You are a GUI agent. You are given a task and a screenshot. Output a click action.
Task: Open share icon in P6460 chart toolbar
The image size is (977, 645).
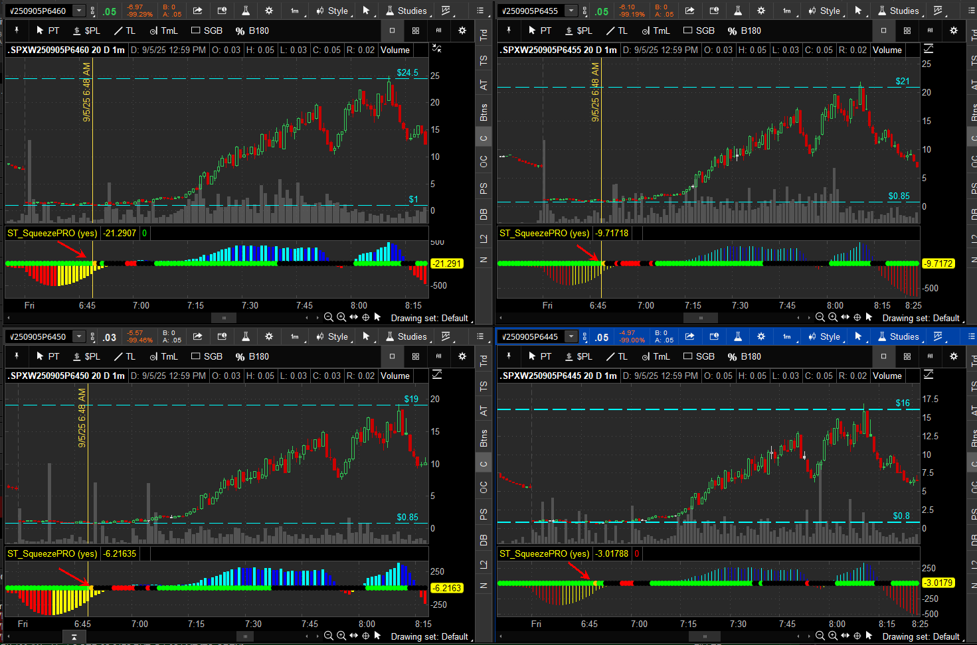pos(198,11)
